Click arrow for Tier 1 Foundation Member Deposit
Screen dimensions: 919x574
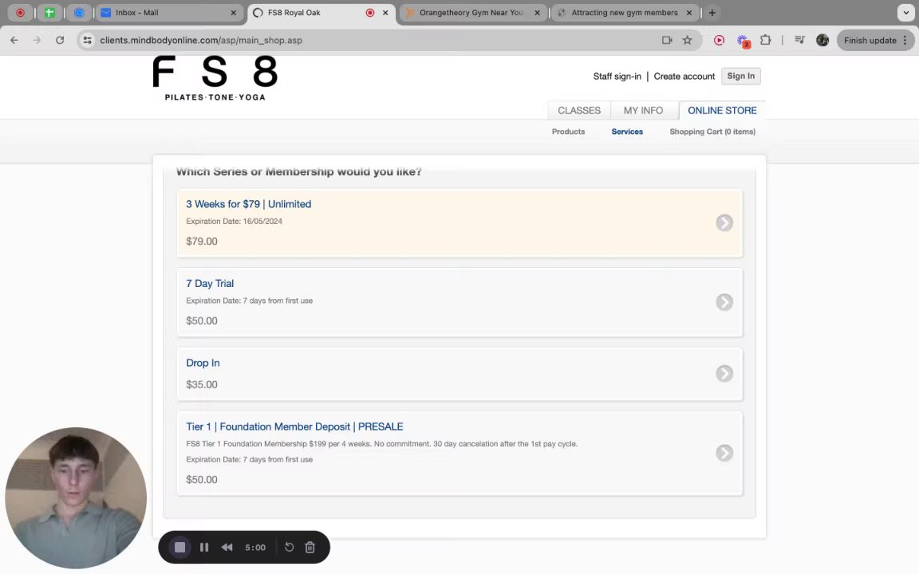(x=724, y=453)
